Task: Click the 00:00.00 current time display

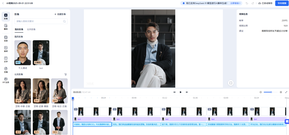Action: 77,92
